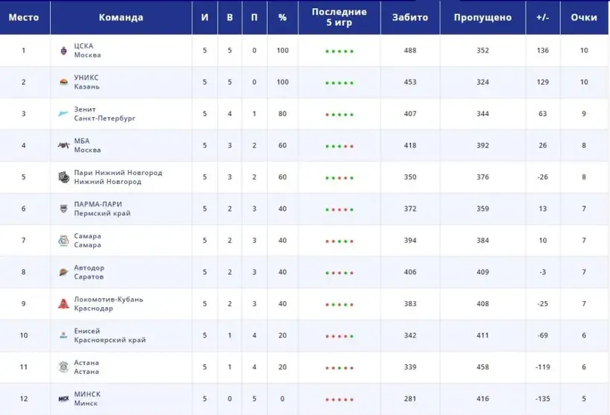610x415 pixels.
Task: Select the 281 scored cell for МИНСК
Action: click(x=410, y=399)
